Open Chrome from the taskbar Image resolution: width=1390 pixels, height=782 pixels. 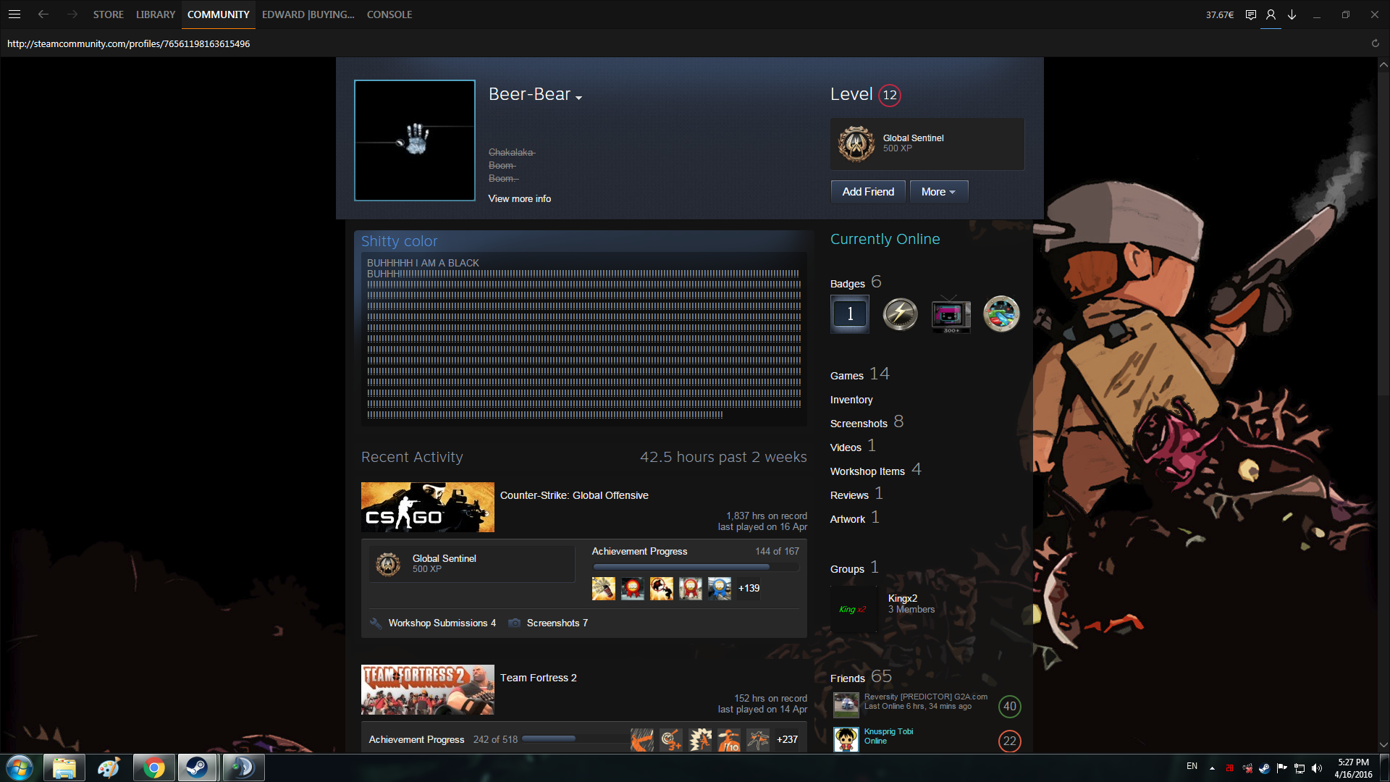(x=153, y=768)
